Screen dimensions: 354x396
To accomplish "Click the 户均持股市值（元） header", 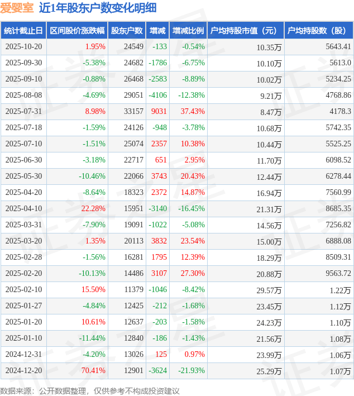I will pyautogui.click(x=245, y=31).
